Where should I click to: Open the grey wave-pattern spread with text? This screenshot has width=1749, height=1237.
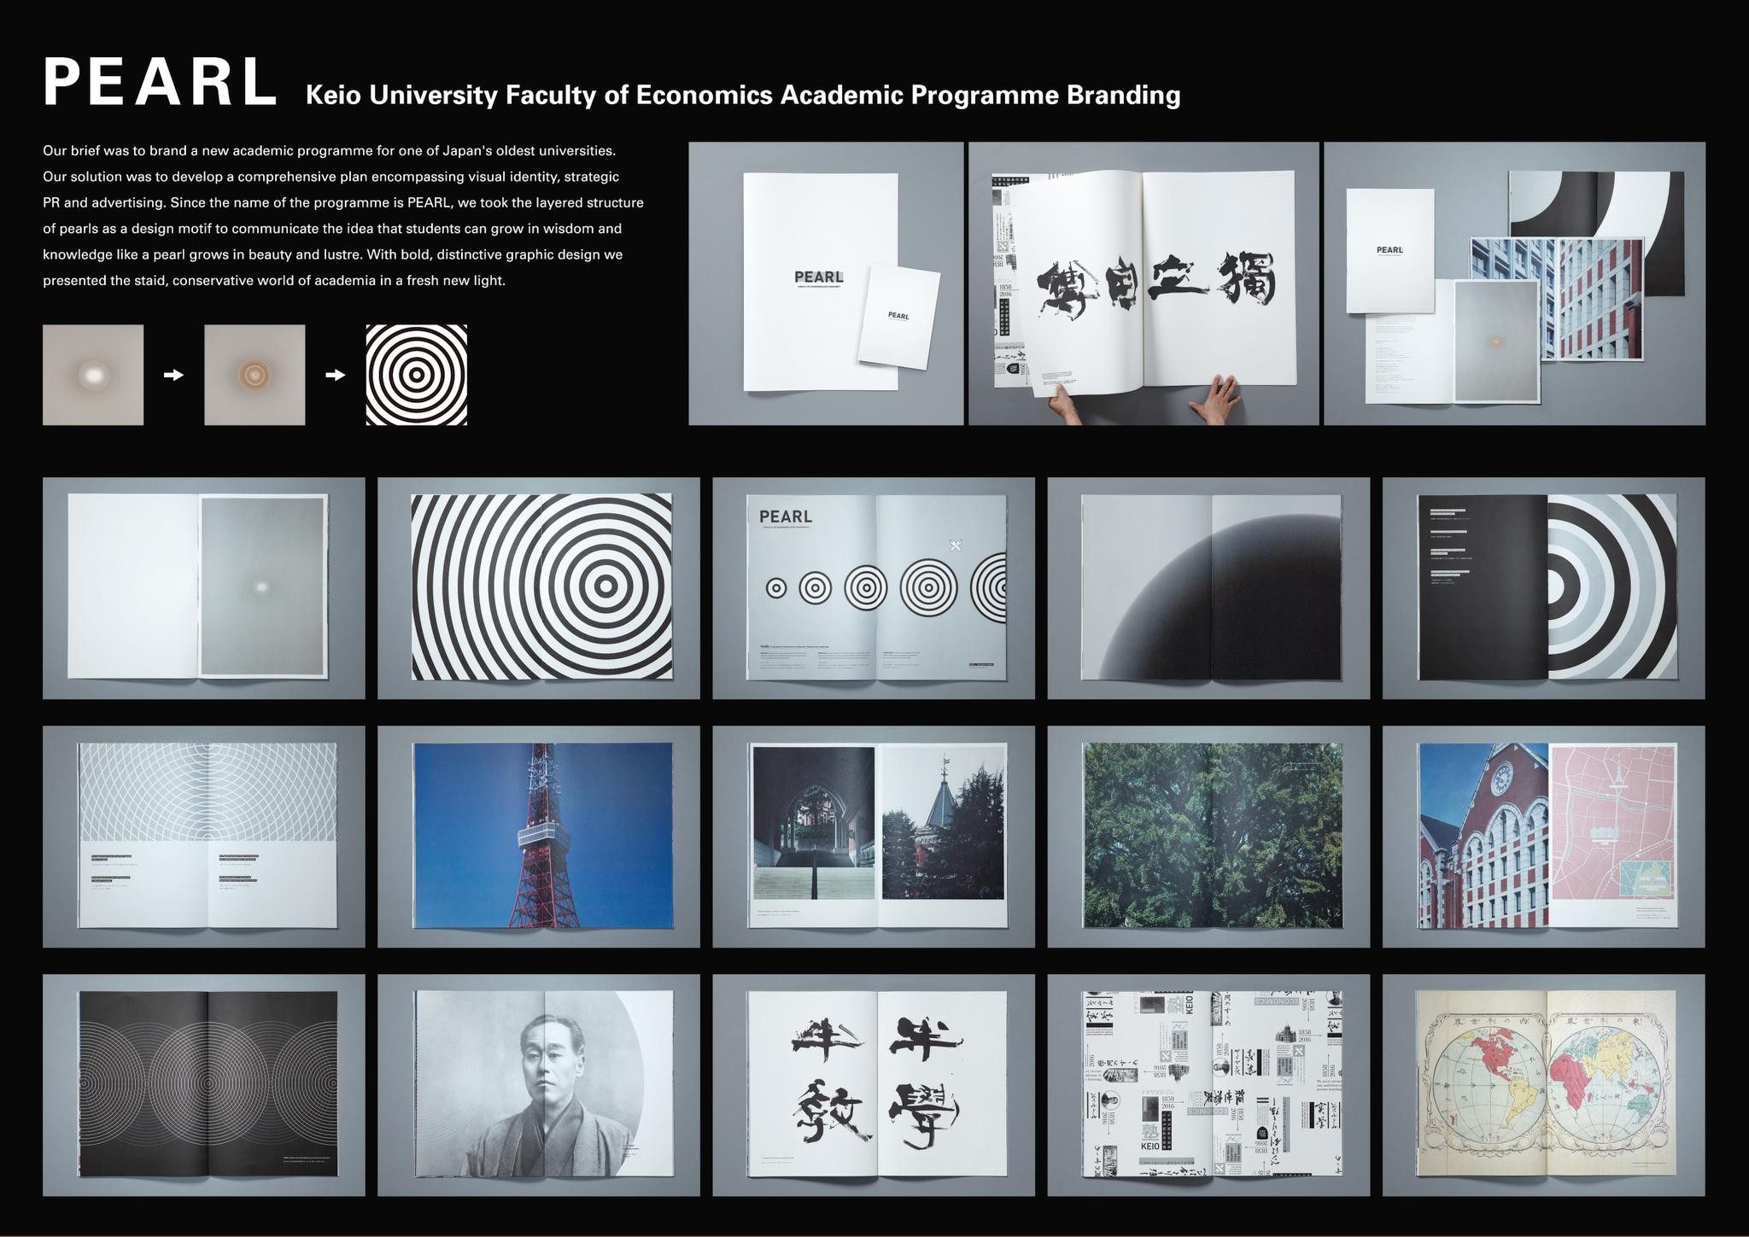point(204,837)
